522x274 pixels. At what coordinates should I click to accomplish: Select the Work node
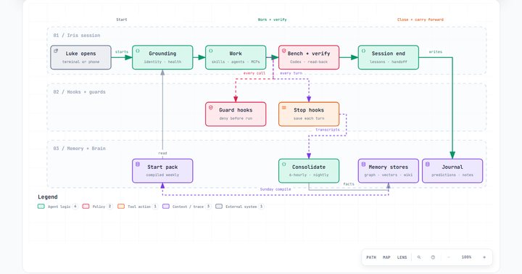tap(236, 57)
